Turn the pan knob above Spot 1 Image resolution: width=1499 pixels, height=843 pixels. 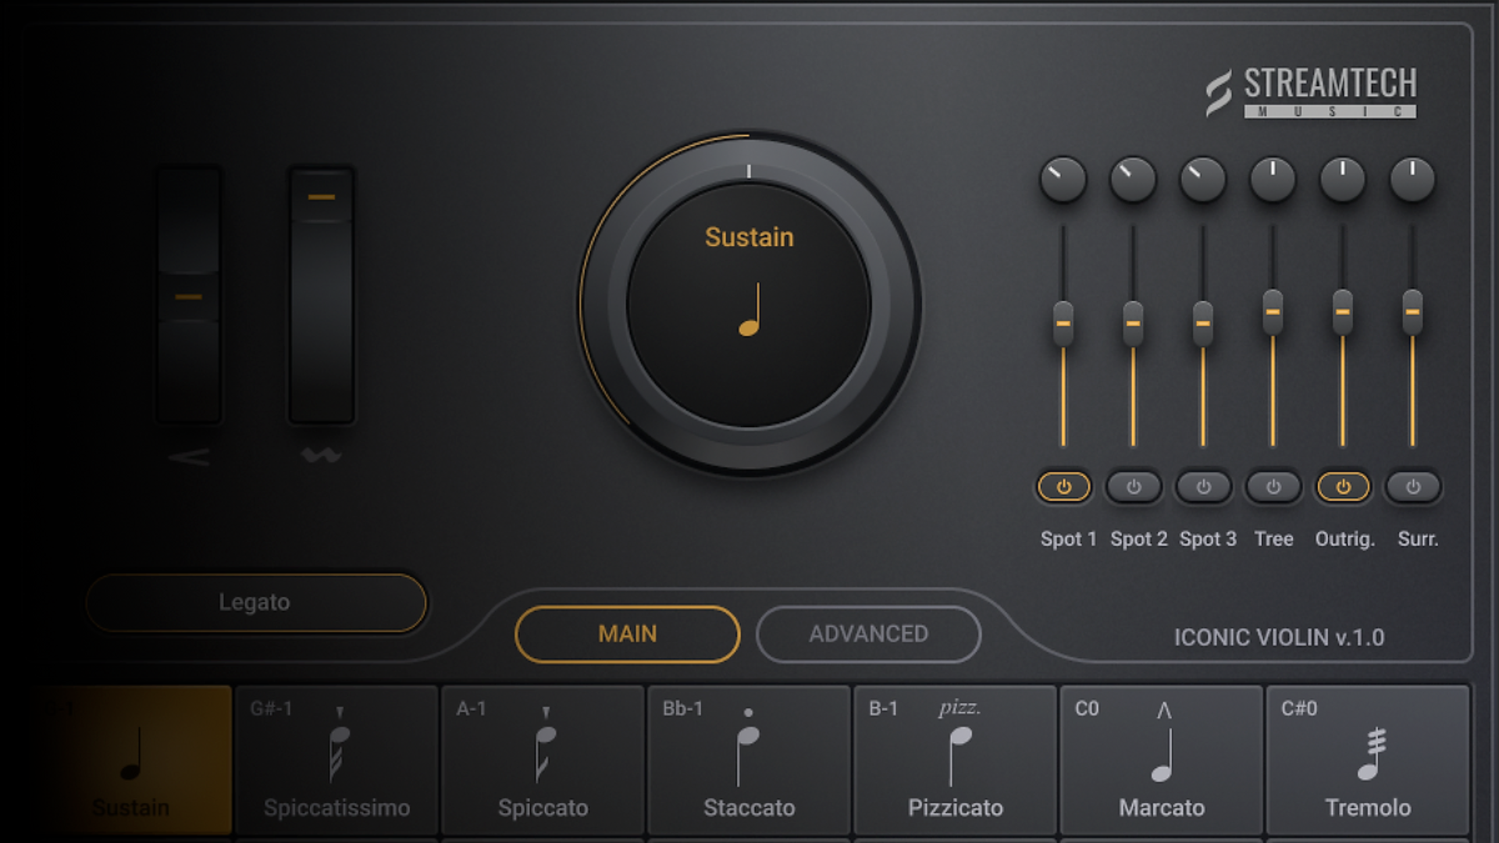pos(1063,179)
